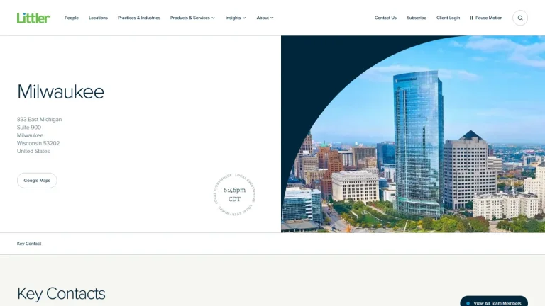Screen dimensions: 545x306
Task: Go to Locations
Action: tap(98, 18)
